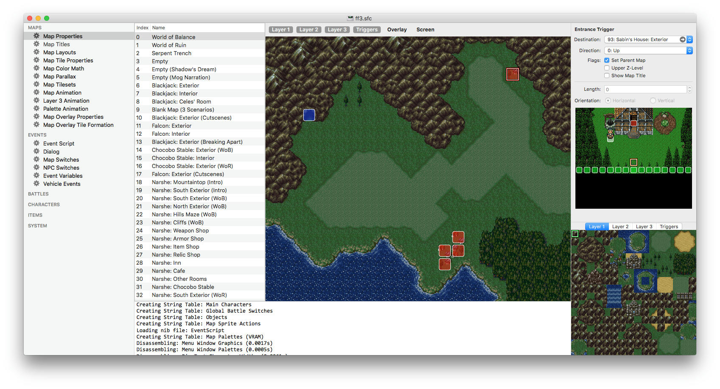Click the gear icon beside Map Properties

coord(36,36)
